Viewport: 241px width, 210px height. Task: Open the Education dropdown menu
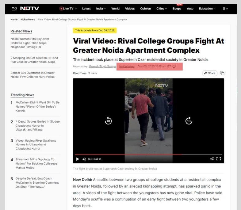coord(207,9)
